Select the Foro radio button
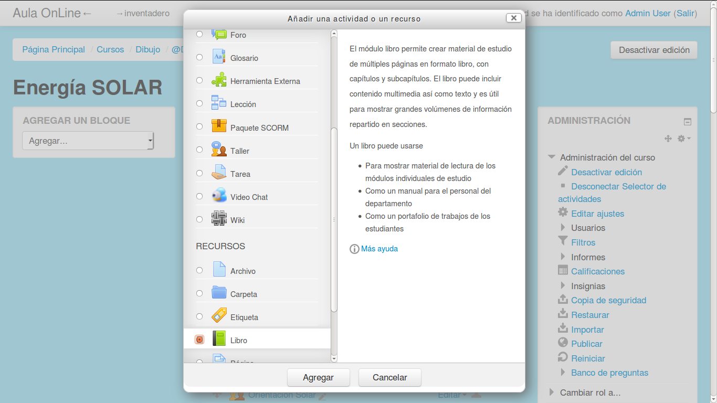Viewport: 717px width, 403px height. click(199, 34)
